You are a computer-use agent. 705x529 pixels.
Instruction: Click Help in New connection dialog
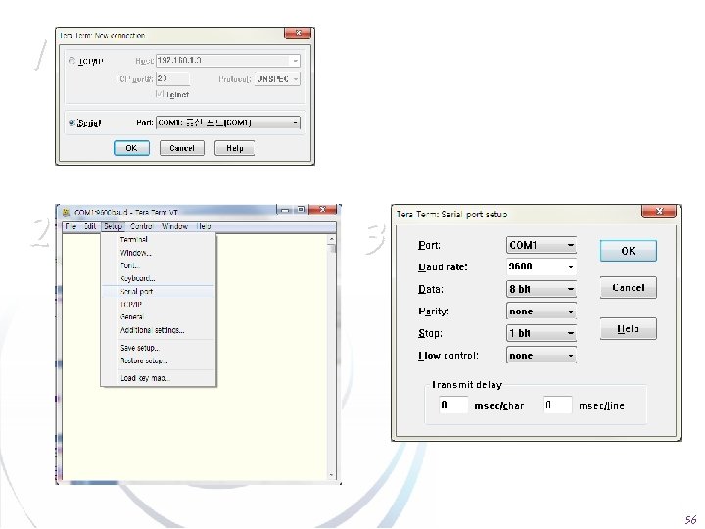click(x=234, y=148)
